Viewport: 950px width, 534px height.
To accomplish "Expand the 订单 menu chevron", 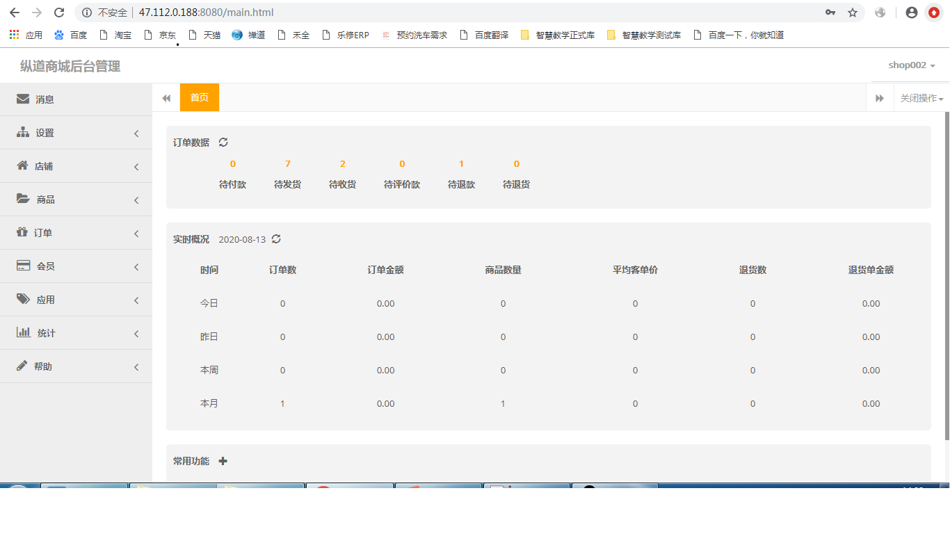I will coord(136,234).
